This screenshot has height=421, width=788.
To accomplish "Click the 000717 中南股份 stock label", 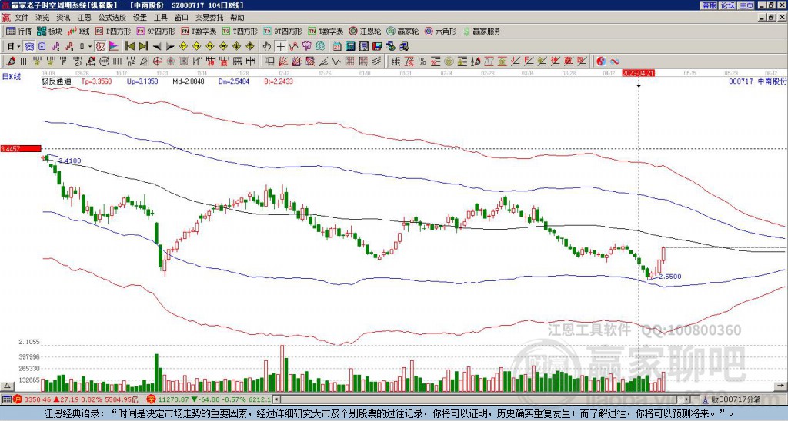I will pos(757,81).
